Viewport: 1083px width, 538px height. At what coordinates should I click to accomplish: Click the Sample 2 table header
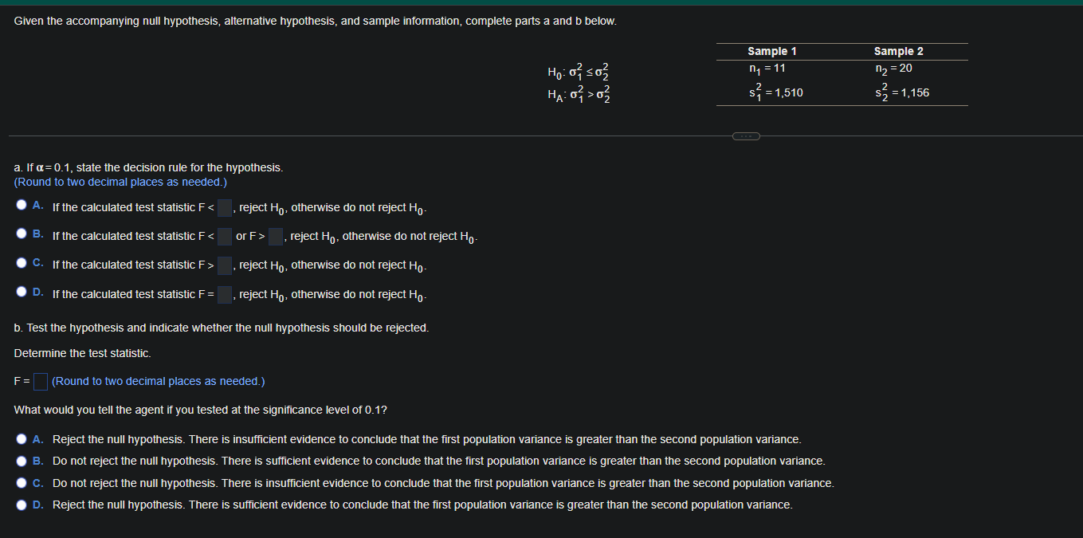point(898,51)
